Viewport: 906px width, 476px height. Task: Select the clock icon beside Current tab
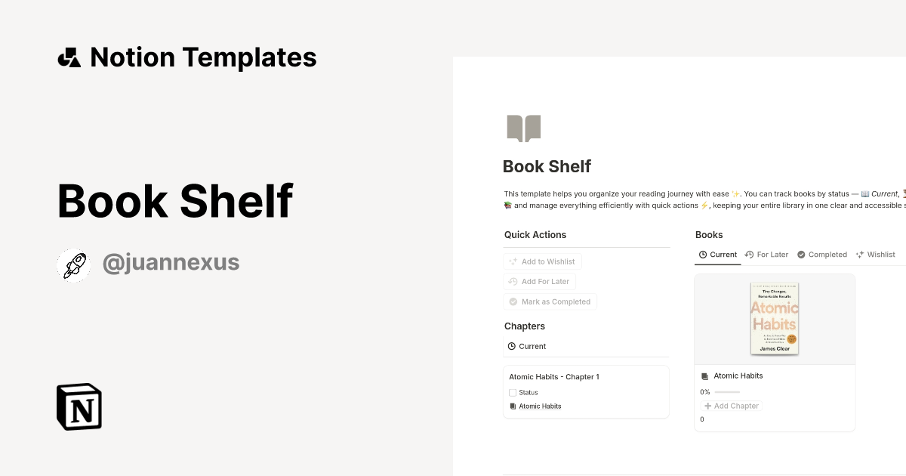pos(701,255)
